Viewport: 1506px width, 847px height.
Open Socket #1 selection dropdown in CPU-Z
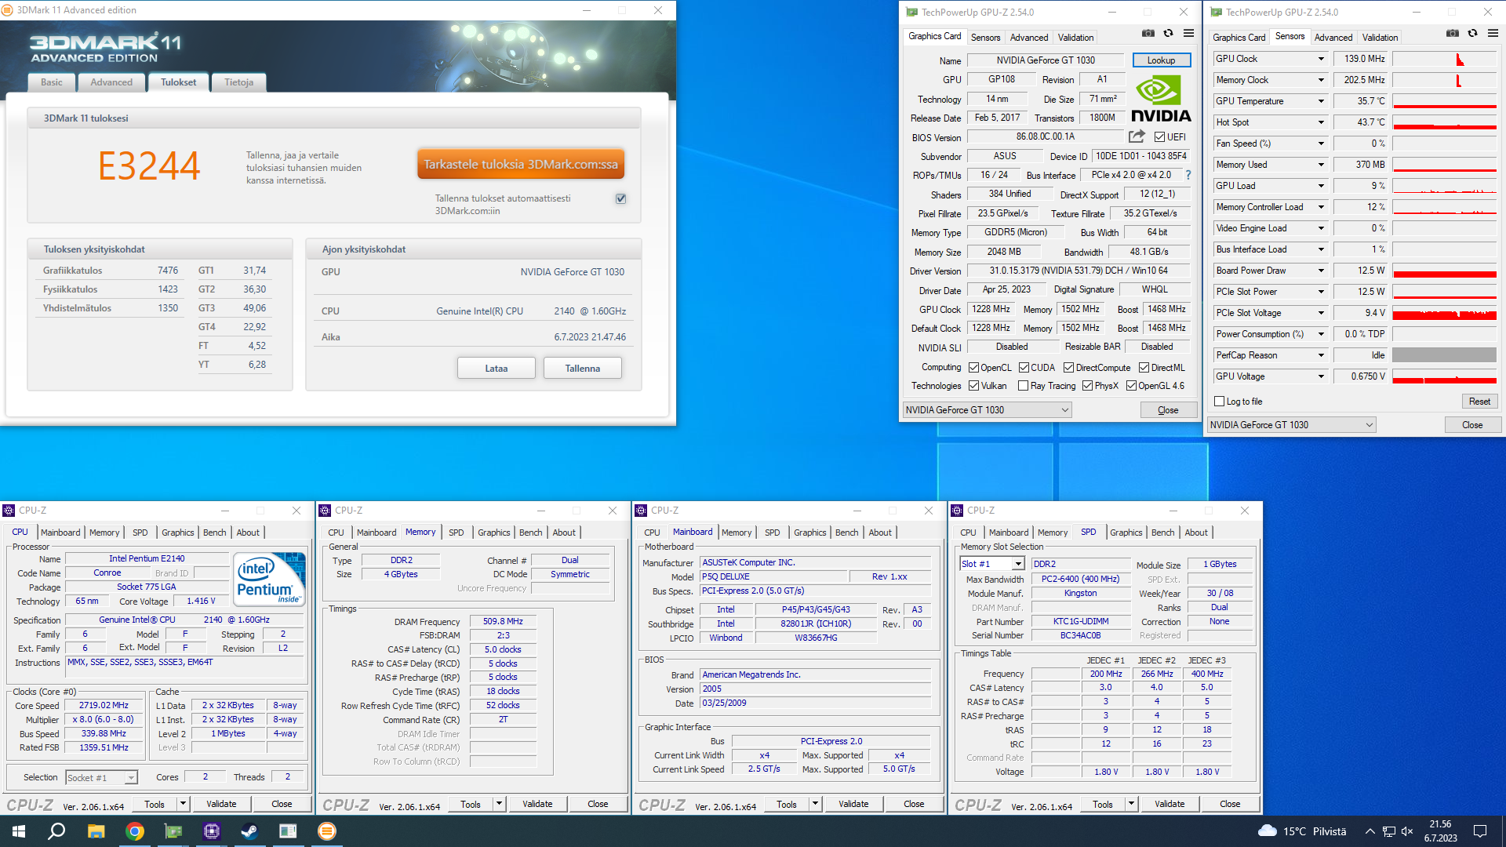pyautogui.click(x=101, y=778)
